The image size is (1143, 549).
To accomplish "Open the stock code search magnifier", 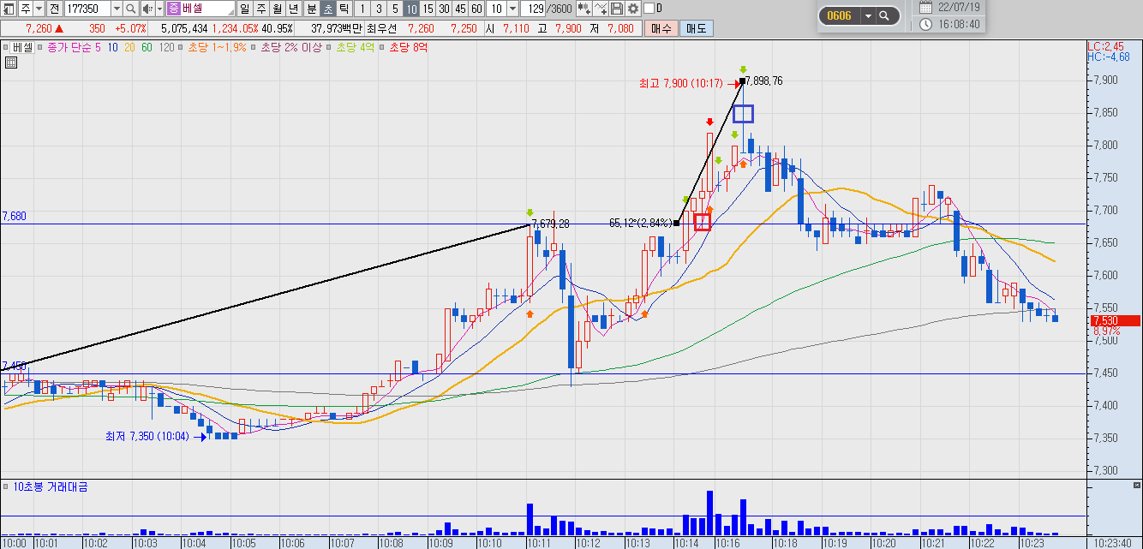I will pos(131,9).
